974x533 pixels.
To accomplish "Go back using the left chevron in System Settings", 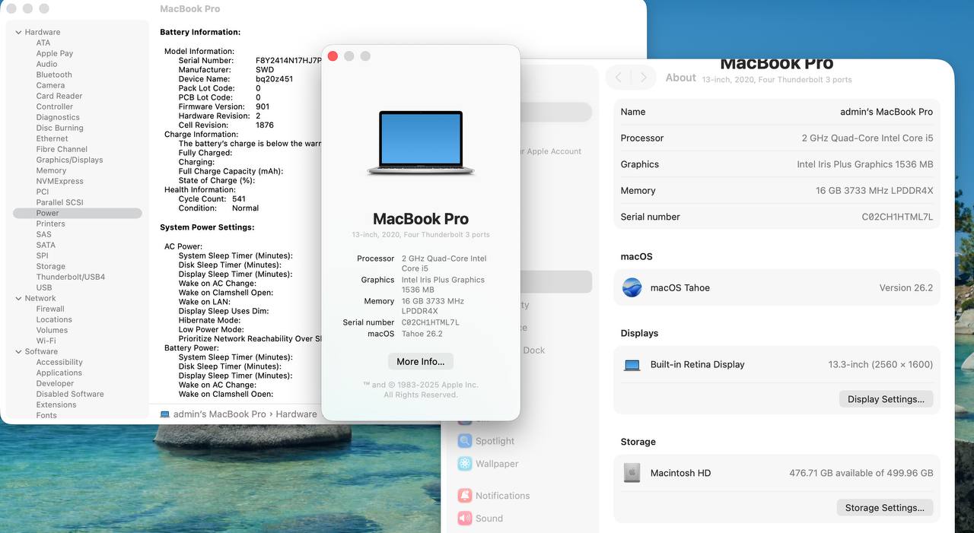I will coord(618,78).
